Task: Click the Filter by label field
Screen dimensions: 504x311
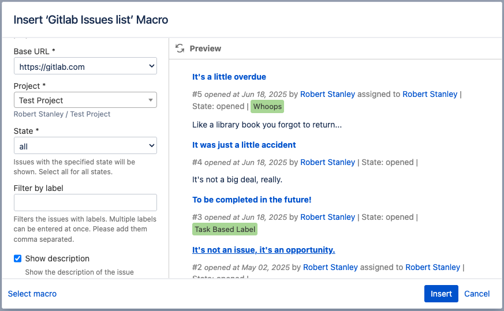Action: point(85,203)
